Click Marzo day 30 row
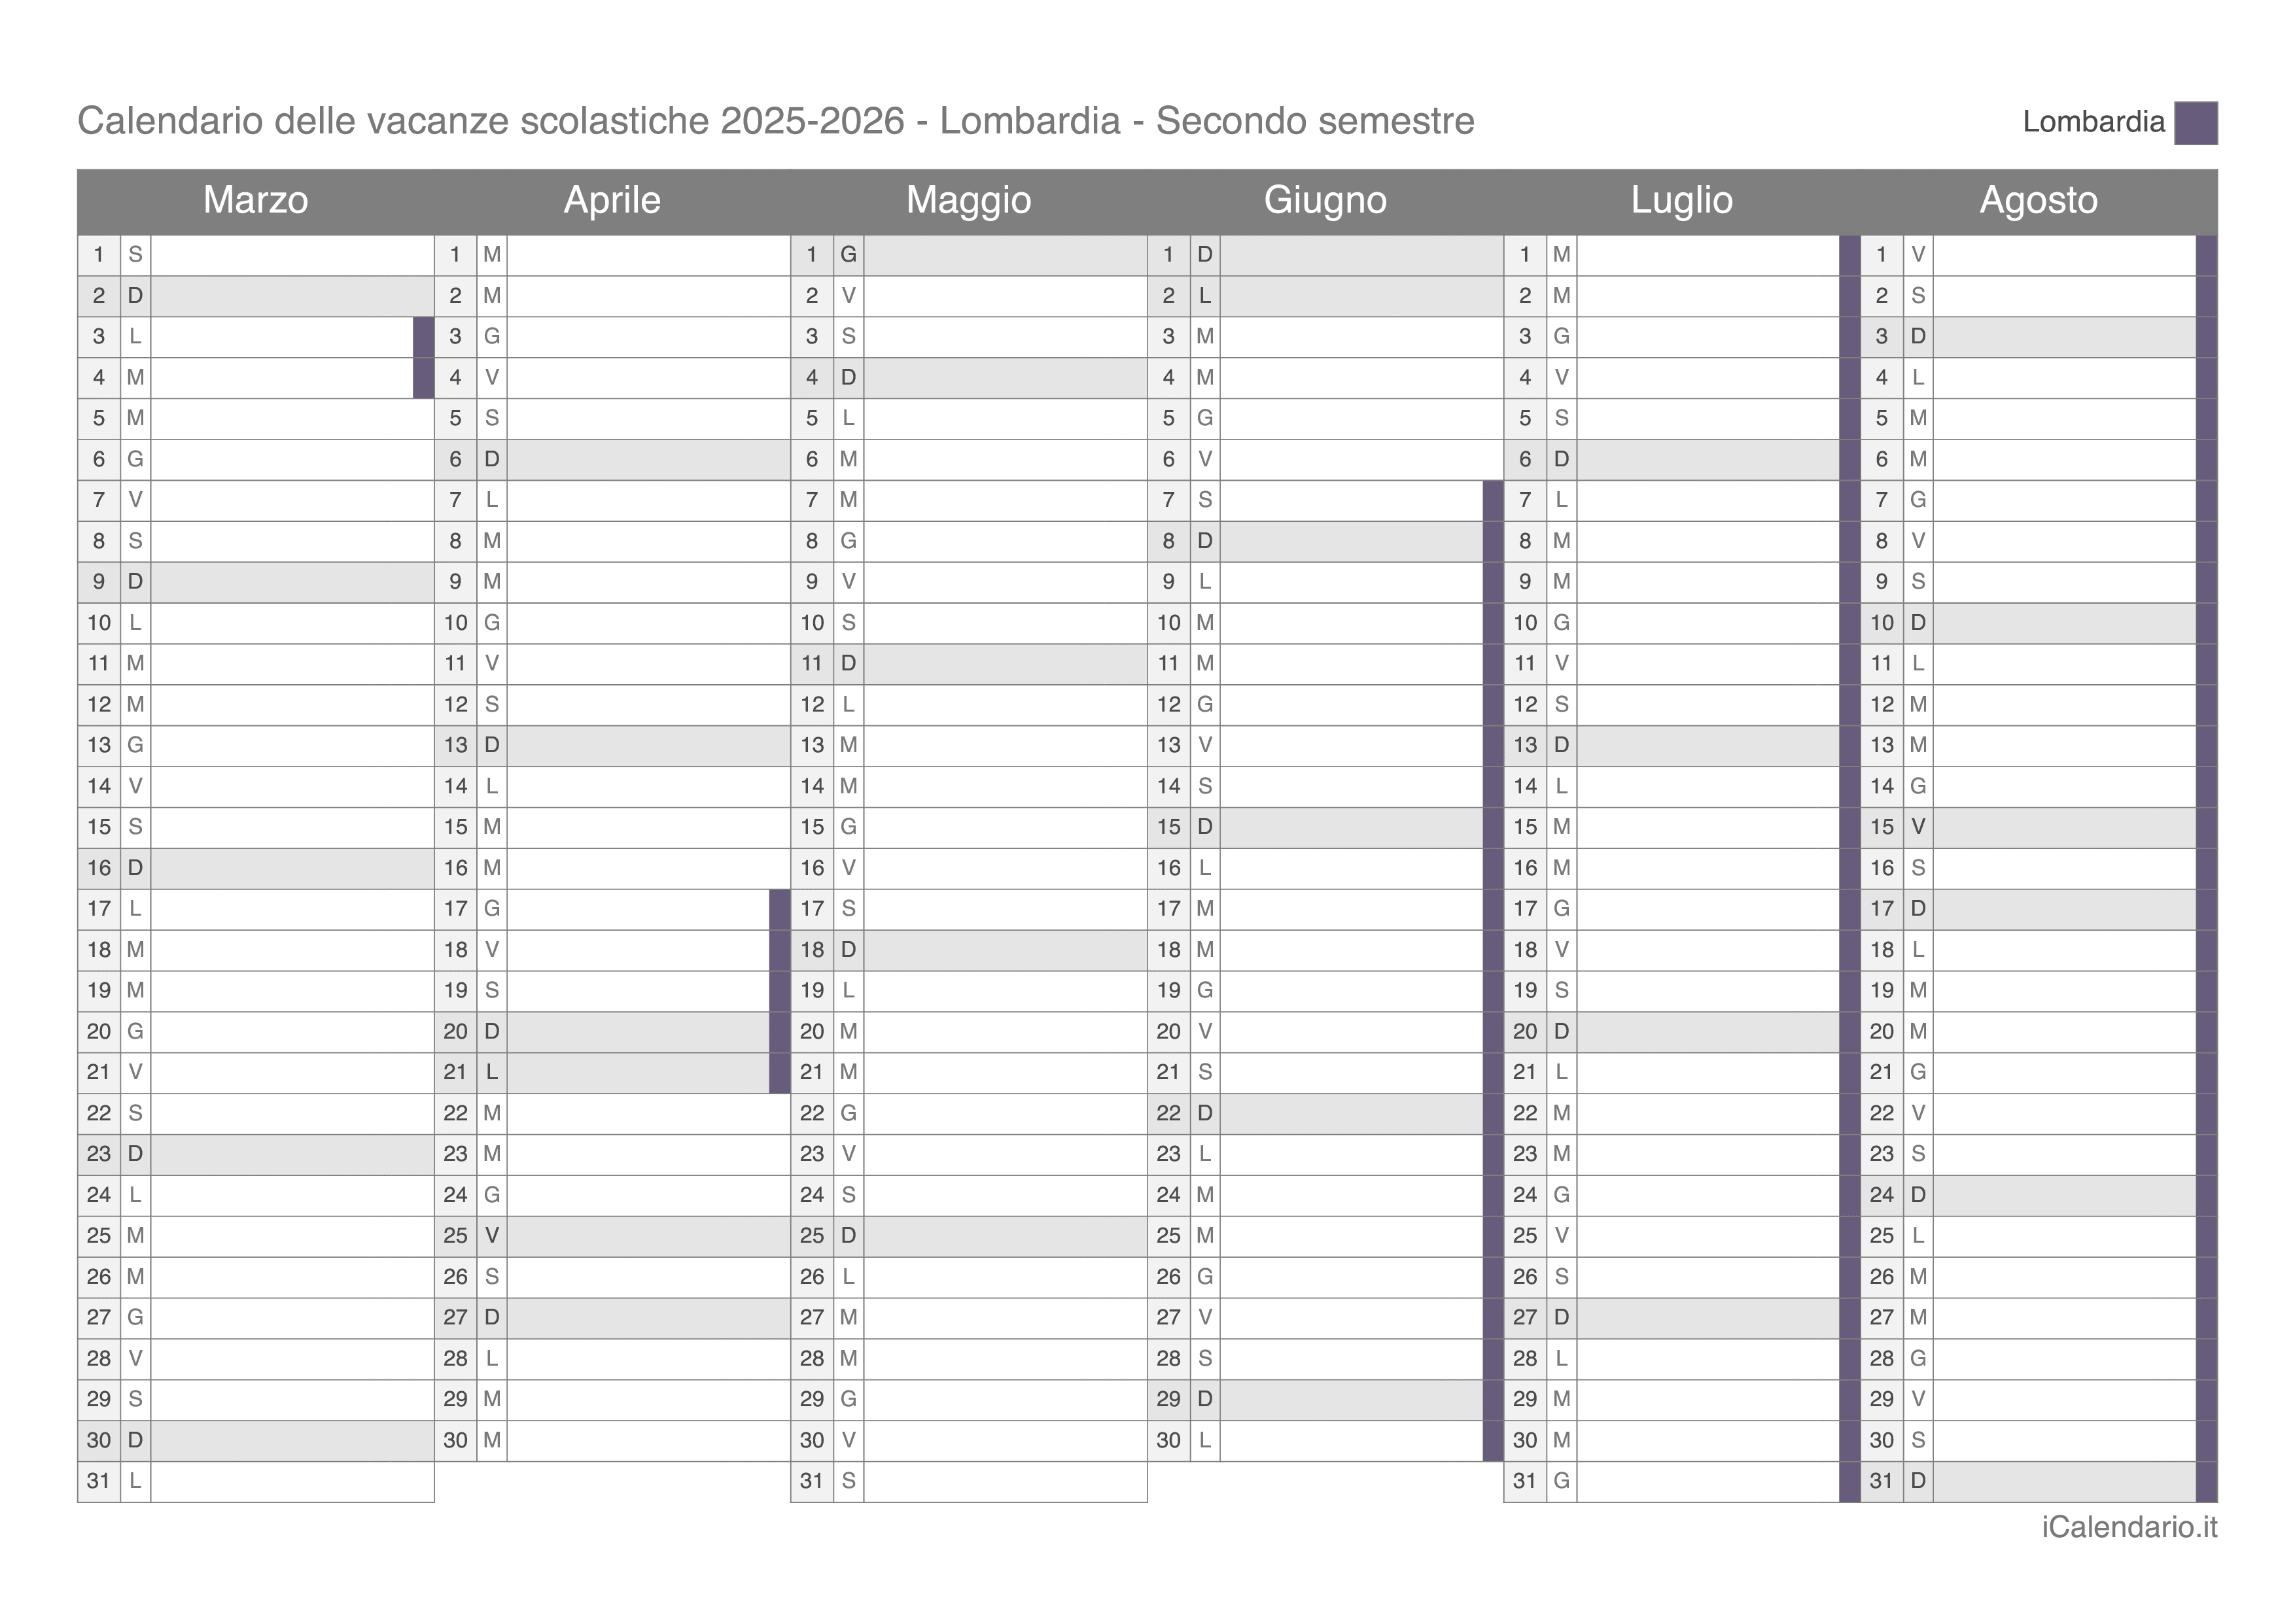The width and height of the screenshot is (2295, 1624). (x=256, y=1441)
